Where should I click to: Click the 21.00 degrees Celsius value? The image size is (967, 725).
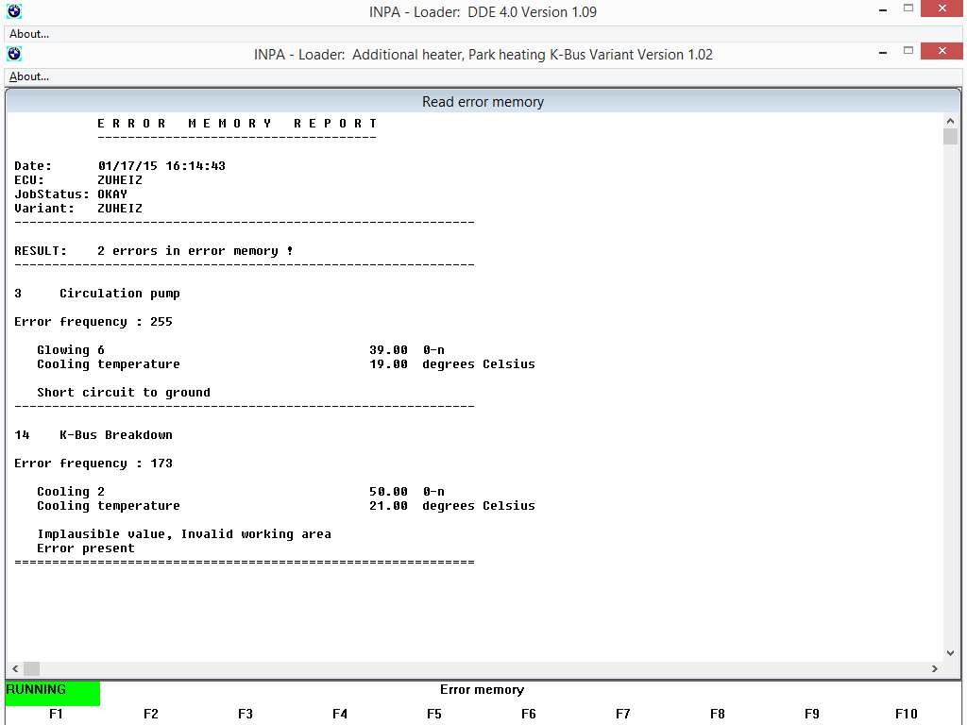[452, 506]
